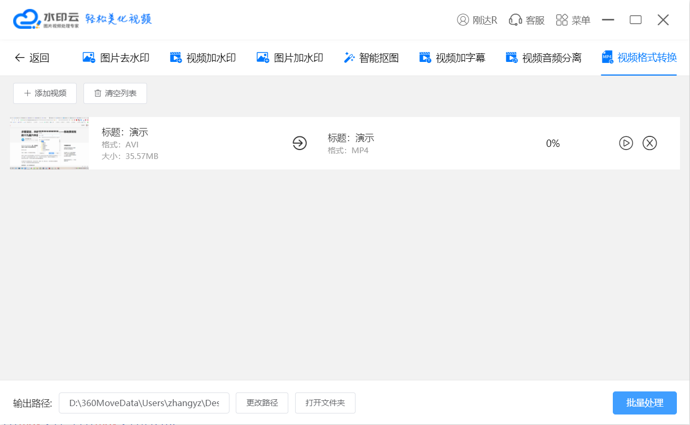Click the 添加视频 button
This screenshot has width=690, height=425.
click(45, 93)
